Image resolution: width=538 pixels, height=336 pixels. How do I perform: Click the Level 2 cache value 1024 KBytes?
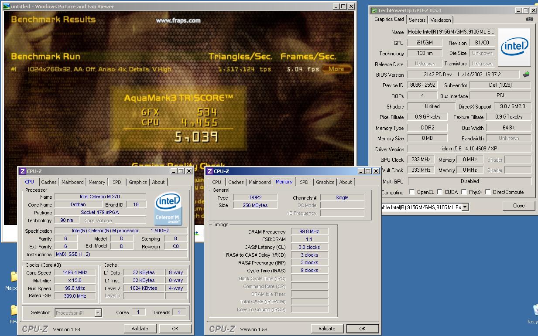point(144,288)
